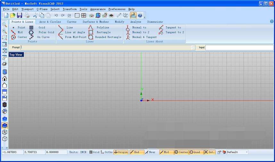Open the Appearance menu

98,9
